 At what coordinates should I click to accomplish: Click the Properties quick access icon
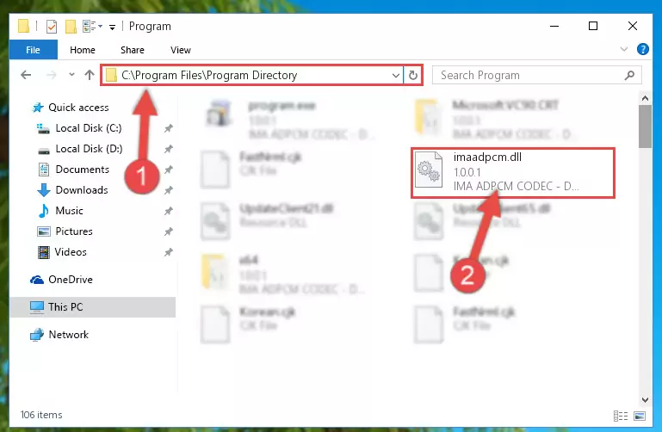click(x=51, y=27)
